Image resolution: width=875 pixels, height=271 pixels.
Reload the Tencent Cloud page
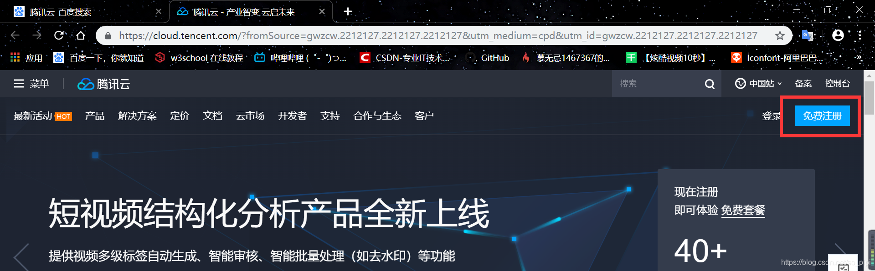59,35
